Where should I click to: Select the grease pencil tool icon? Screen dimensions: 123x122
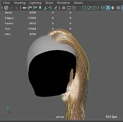point(56,8)
